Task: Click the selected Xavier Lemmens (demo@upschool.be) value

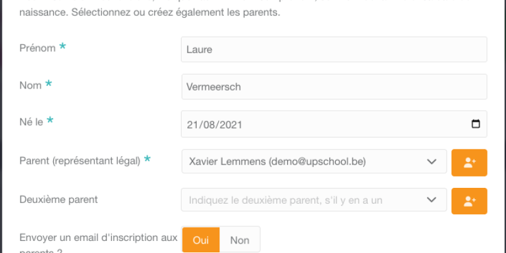Action: (x=278, y=161)
